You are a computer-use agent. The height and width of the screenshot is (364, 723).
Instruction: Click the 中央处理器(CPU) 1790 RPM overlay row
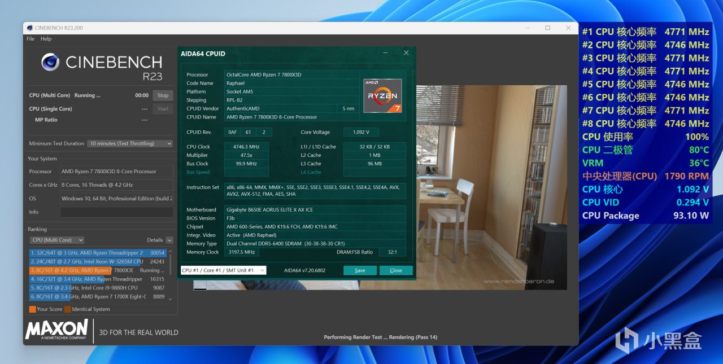(x=645, y=176)
